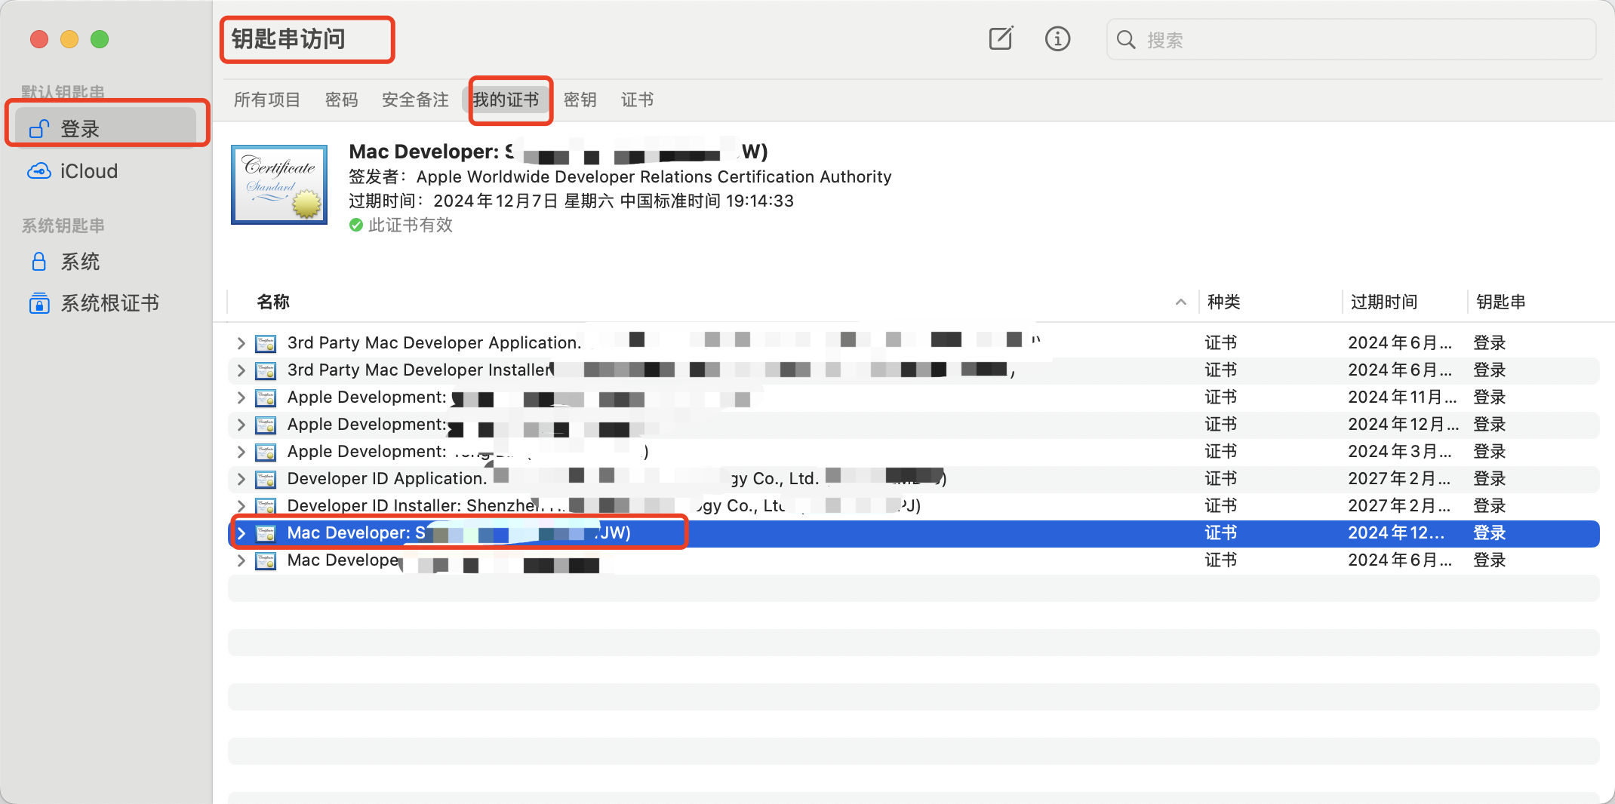
Task: Click the lock icon beside 系统
Action: click(39, 262)
